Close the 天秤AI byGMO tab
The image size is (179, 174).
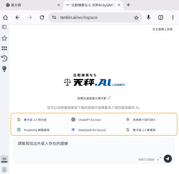pyautogui.click(x=119, y=5)
